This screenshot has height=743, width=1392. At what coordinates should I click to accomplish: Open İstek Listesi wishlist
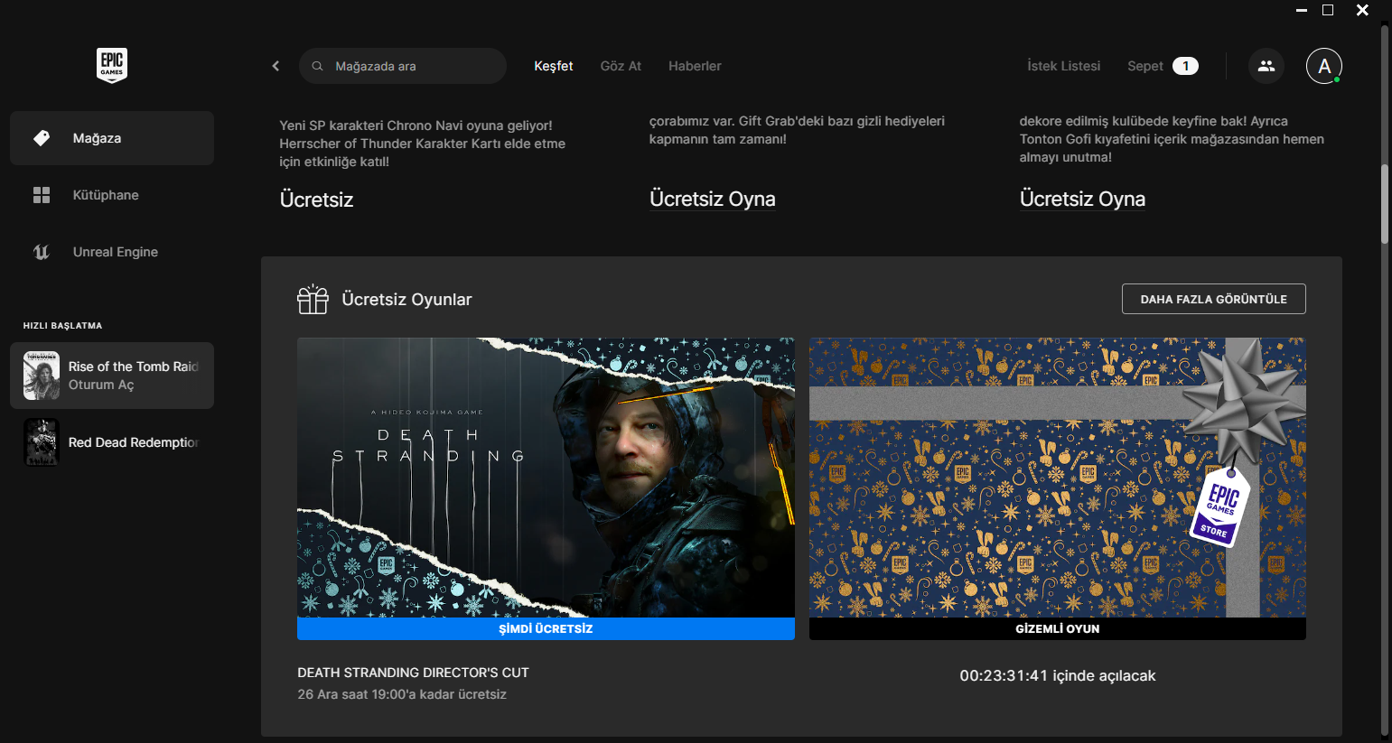pos(1064,66)
